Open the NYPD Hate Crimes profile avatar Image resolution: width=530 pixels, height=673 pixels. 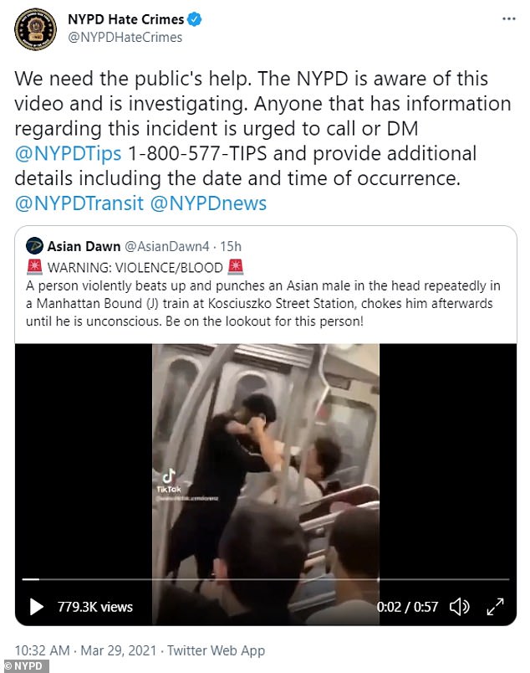click(x=35, y=29)
